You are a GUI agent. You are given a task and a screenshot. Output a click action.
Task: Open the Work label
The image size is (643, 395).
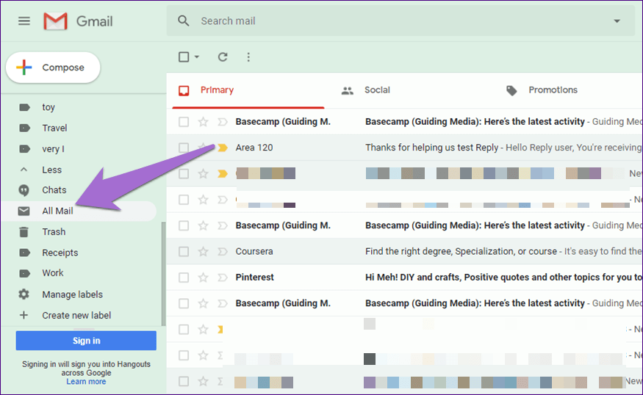pyautogui.click(x=52, y=273)
